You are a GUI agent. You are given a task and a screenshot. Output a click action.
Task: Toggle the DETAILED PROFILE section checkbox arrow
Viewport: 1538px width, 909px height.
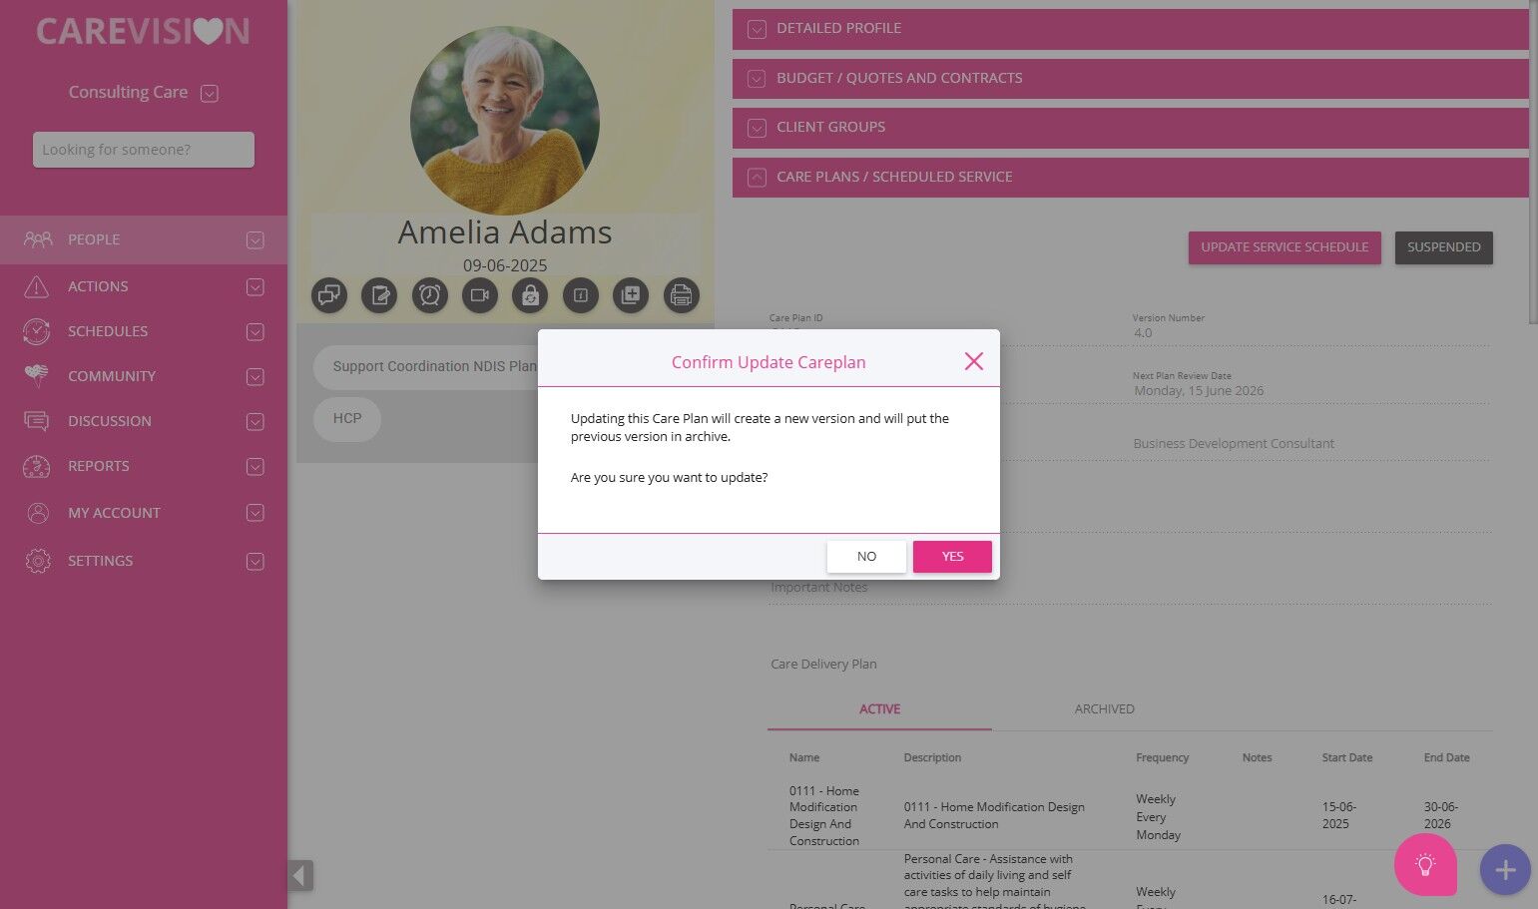coord(757,29)
